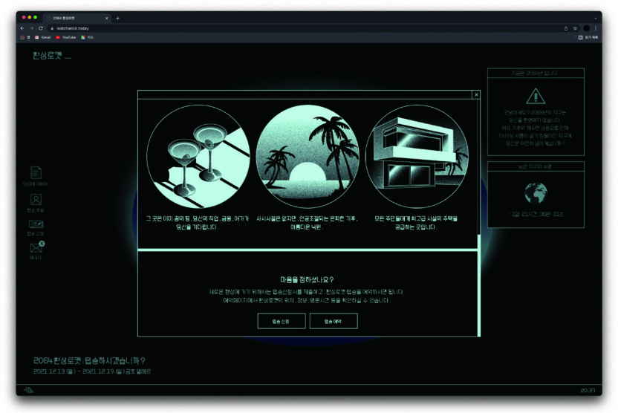618x413 pixels.
Task: Reload the page in the browser
Action: click(x=40, y=27)
